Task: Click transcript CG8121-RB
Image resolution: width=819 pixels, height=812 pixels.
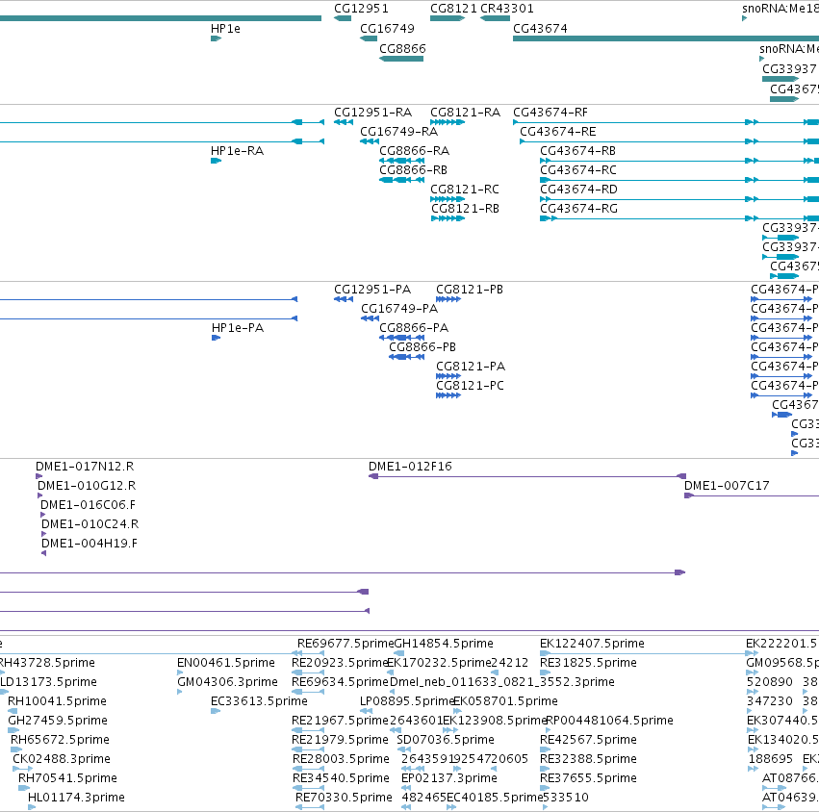Action: tap(465, 209)
